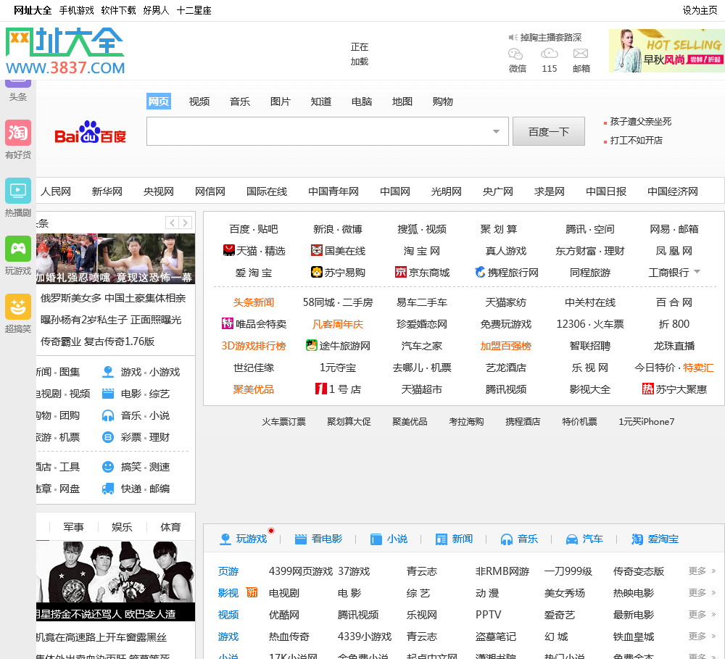The image size is (725, 659).
Task: Click the Baidu 百度 logo
Action: [91, 132]
